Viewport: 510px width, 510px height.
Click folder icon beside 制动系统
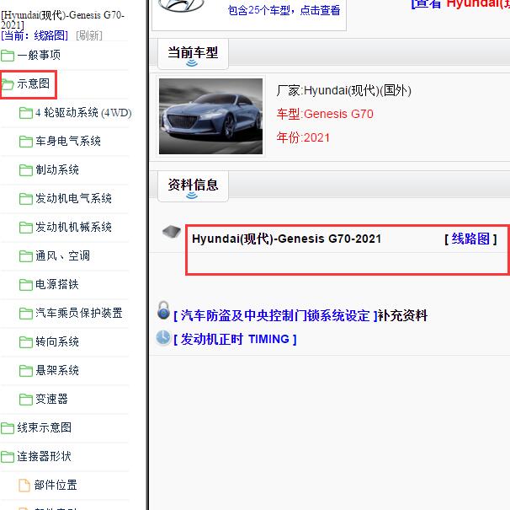click(26, 170)
